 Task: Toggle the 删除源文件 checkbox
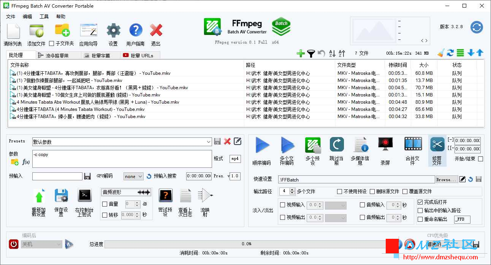tap(372, 191)
